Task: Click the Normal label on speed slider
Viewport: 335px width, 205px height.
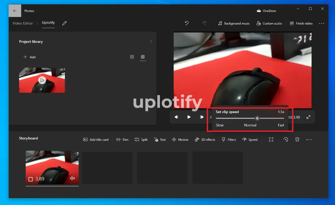Action: [x=250, y=125]
